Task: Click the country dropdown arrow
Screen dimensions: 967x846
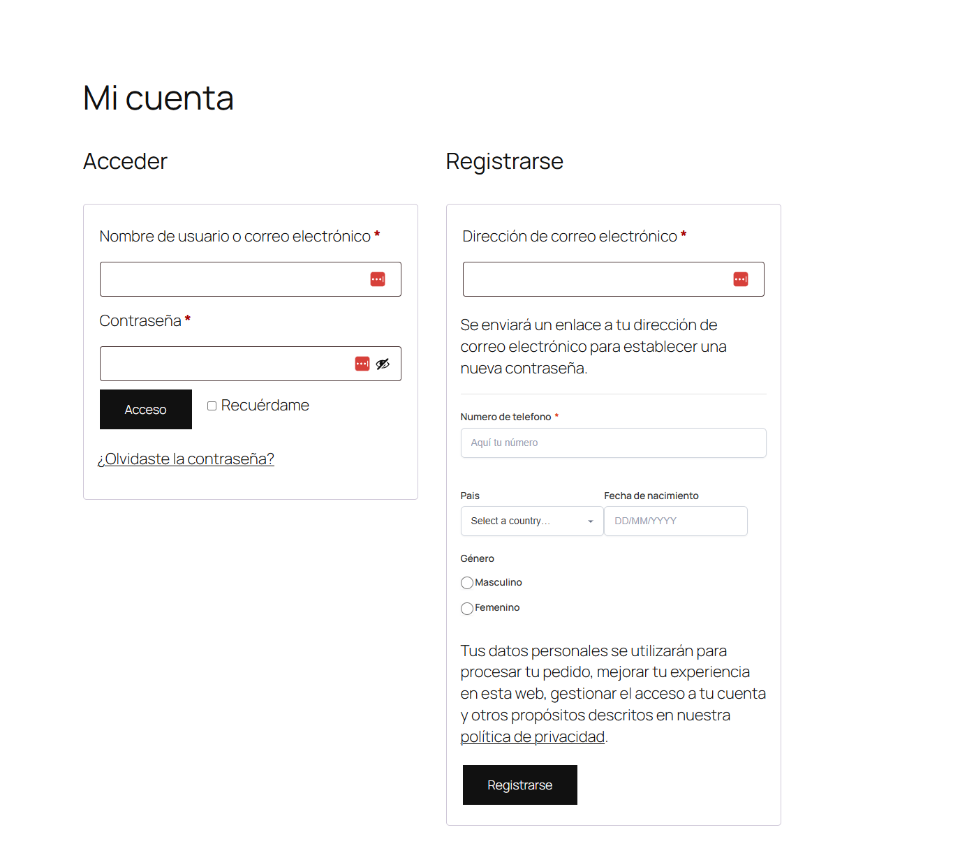Action: pos(590,521)
